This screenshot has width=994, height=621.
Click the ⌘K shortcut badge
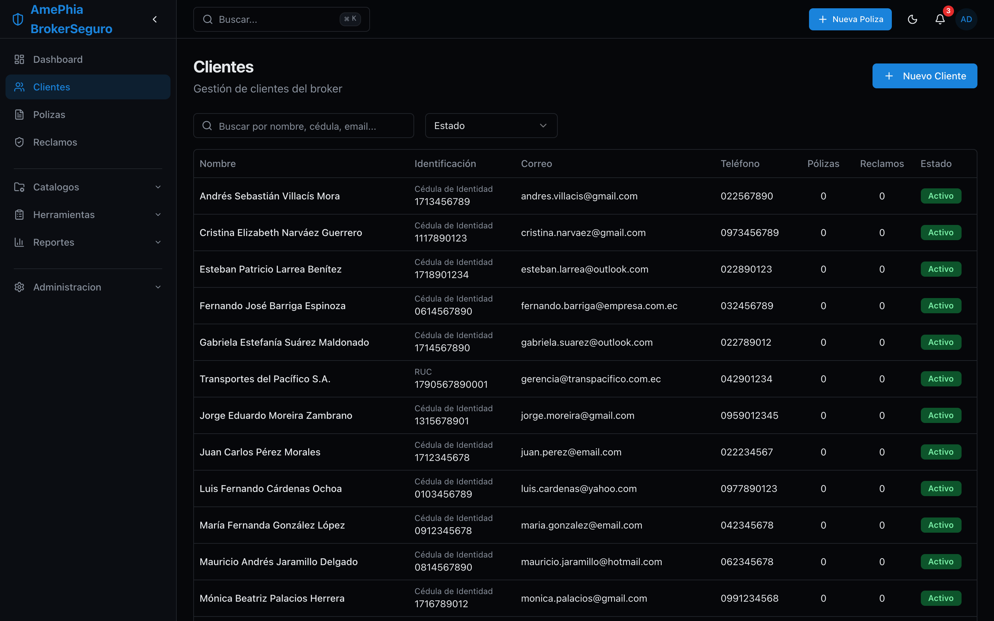point(350,19)
